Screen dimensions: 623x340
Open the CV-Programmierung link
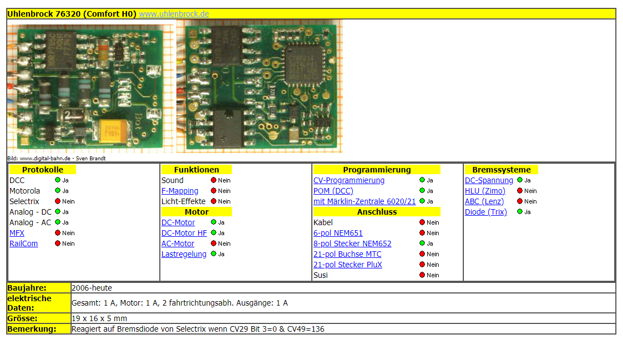[349, 180]
